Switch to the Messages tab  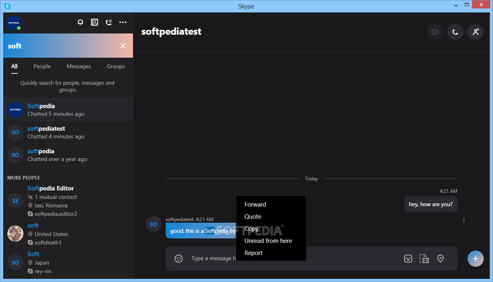[79, 66]
